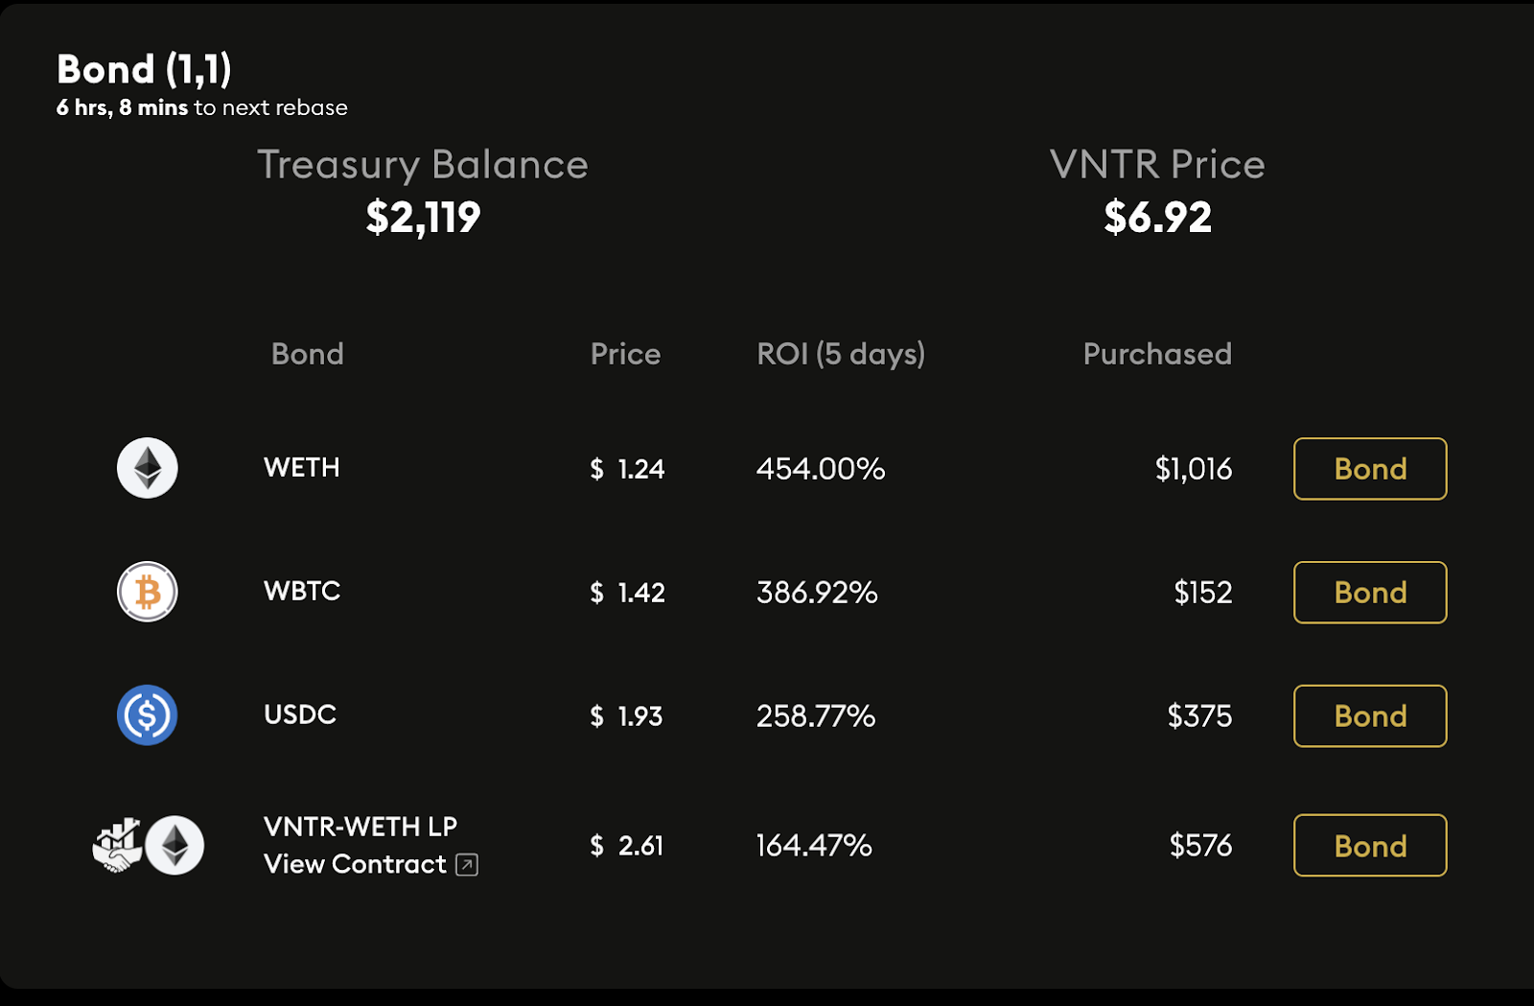Click the Ethereum icon in VNTR-WETH LP row

tap(174, 846)
